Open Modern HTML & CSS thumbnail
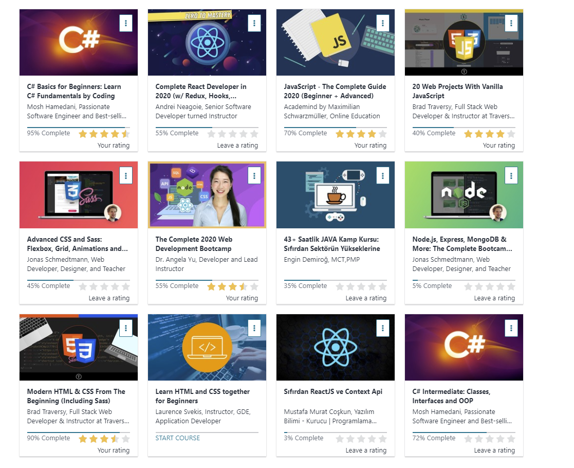574x468 pixels. (x=79, y=348)
